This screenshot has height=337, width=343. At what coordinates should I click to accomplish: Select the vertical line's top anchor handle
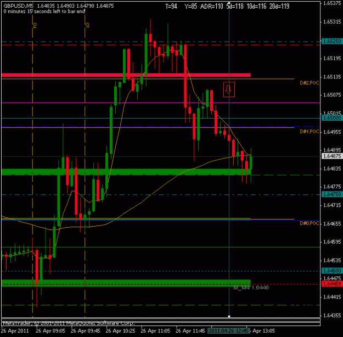(229, 3)
